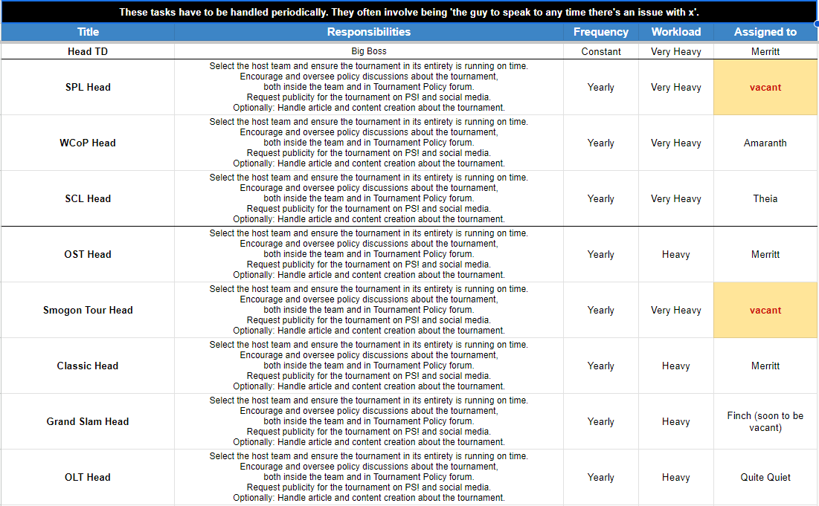The image size is (819, 506).
Task: Select OST Head's Heavy workload cell
Action: (x=676, y=255)
